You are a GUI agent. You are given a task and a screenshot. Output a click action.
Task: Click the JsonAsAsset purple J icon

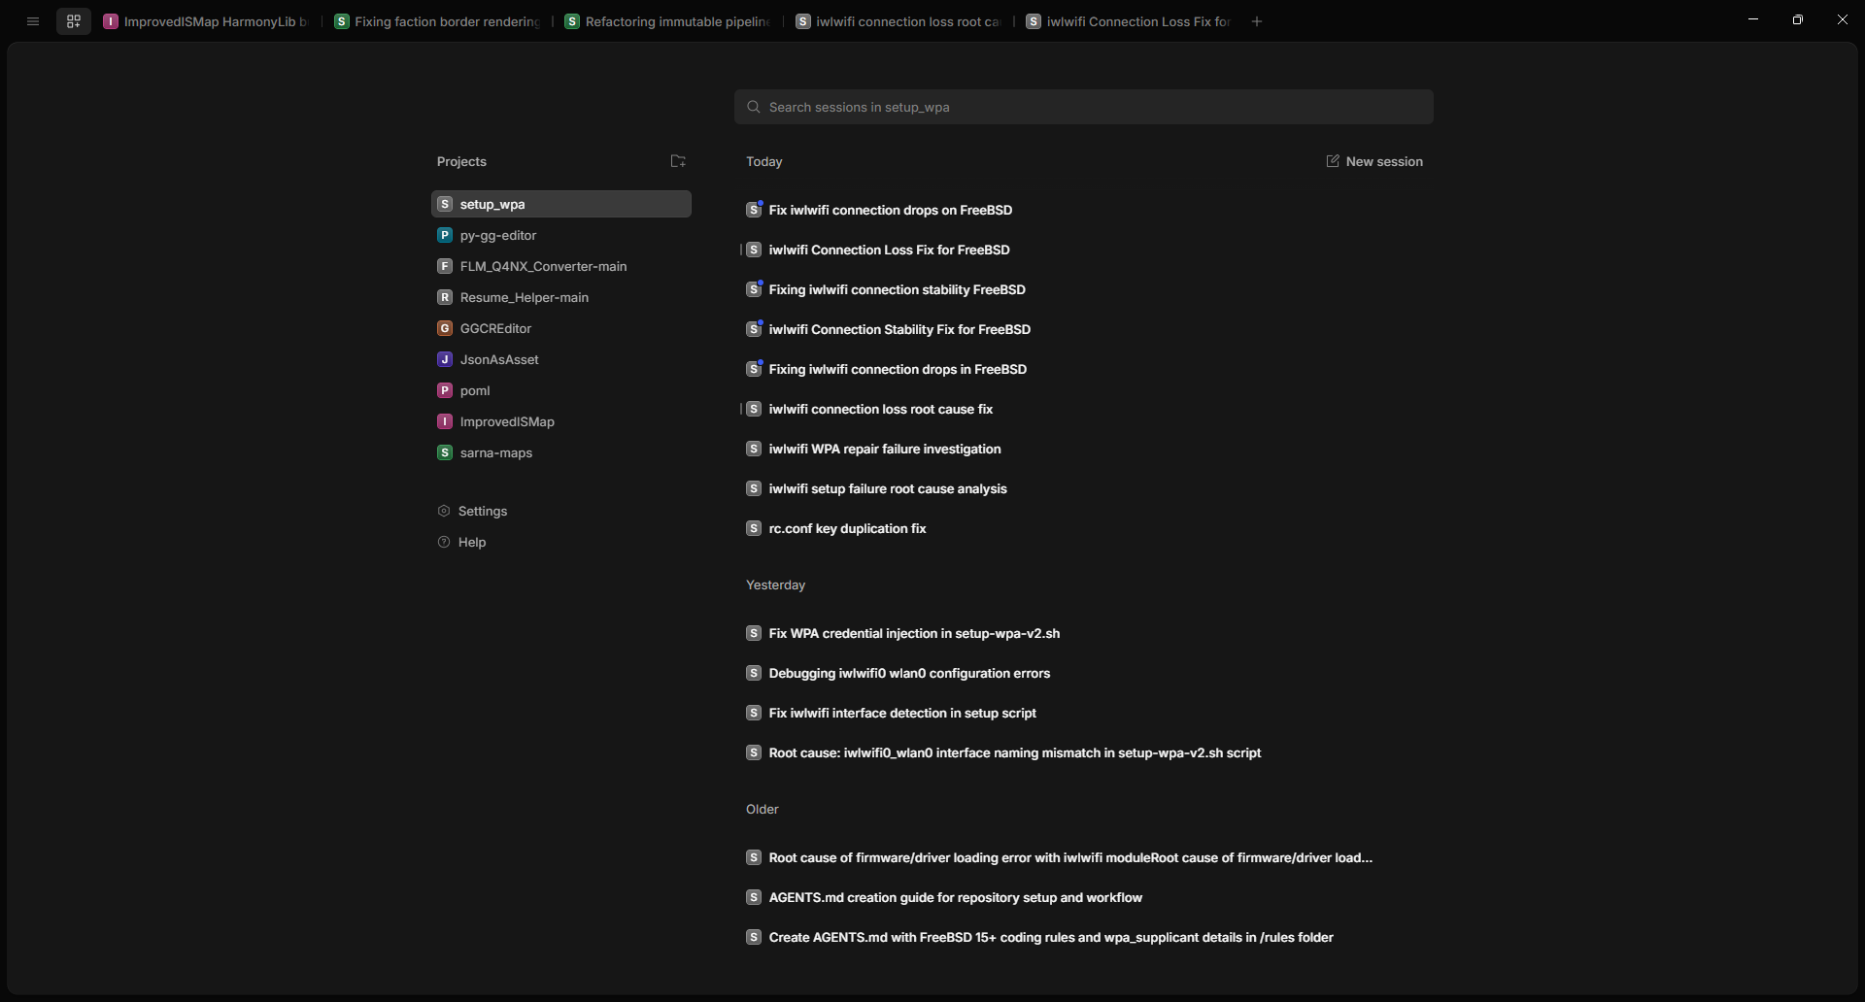tap(445, 359)
